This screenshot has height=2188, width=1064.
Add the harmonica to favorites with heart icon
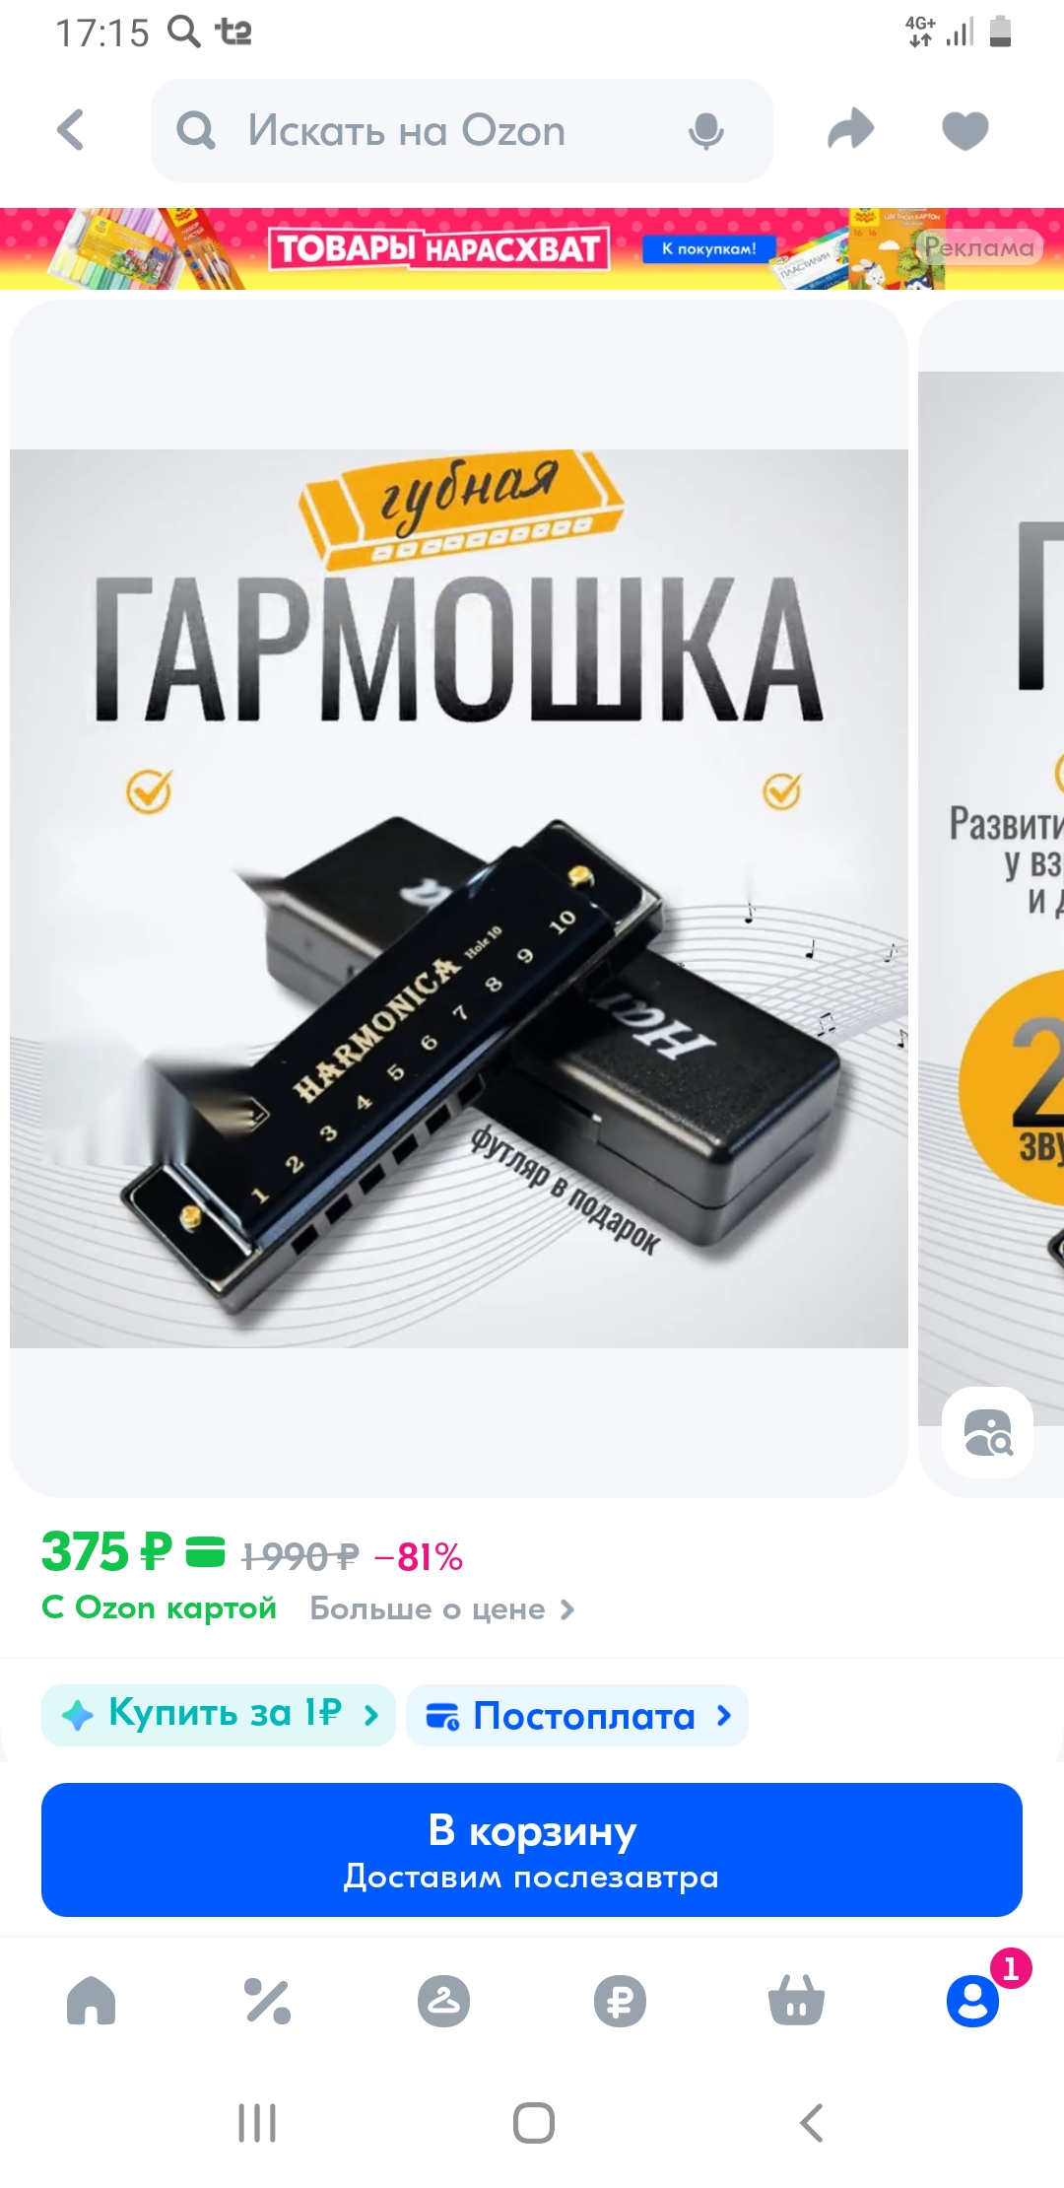coord(965,131)
